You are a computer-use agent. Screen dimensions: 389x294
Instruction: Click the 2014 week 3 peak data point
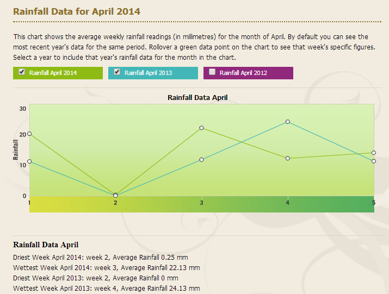coord(201,128)
